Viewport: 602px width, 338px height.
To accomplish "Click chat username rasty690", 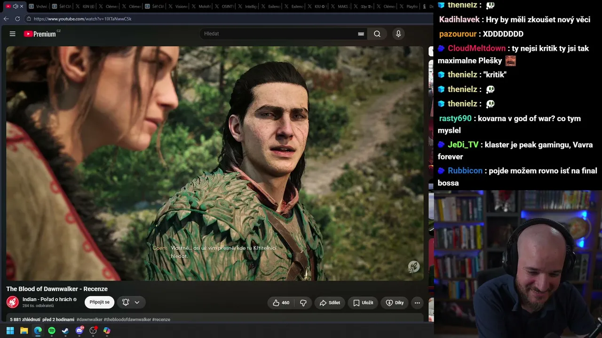I will pos(455,119).
